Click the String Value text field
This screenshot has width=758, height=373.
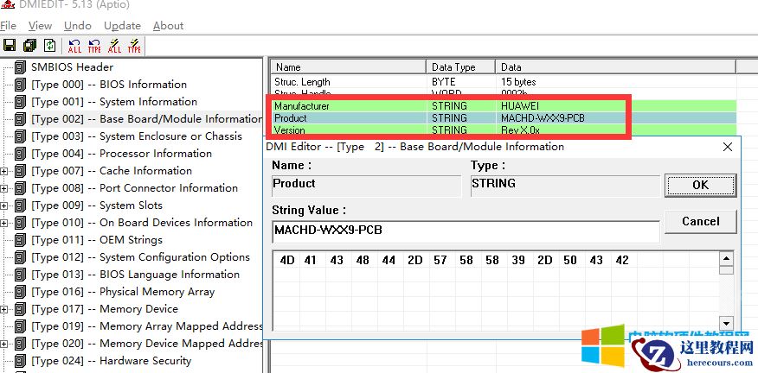coord(466,231)
